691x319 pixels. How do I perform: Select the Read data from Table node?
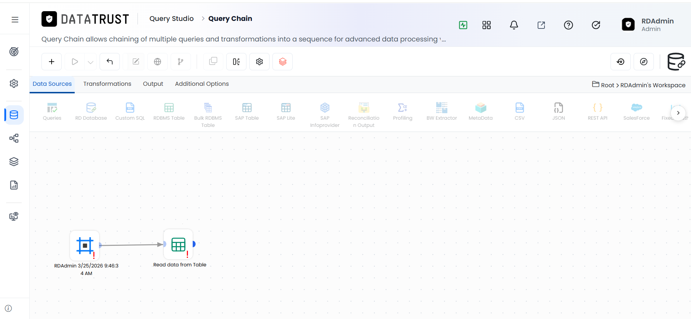(178, 244)
